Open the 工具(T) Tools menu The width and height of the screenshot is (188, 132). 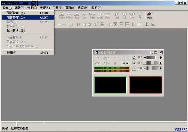pos(58,8)
